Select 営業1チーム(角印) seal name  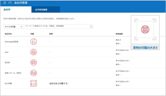pos(13,73)
